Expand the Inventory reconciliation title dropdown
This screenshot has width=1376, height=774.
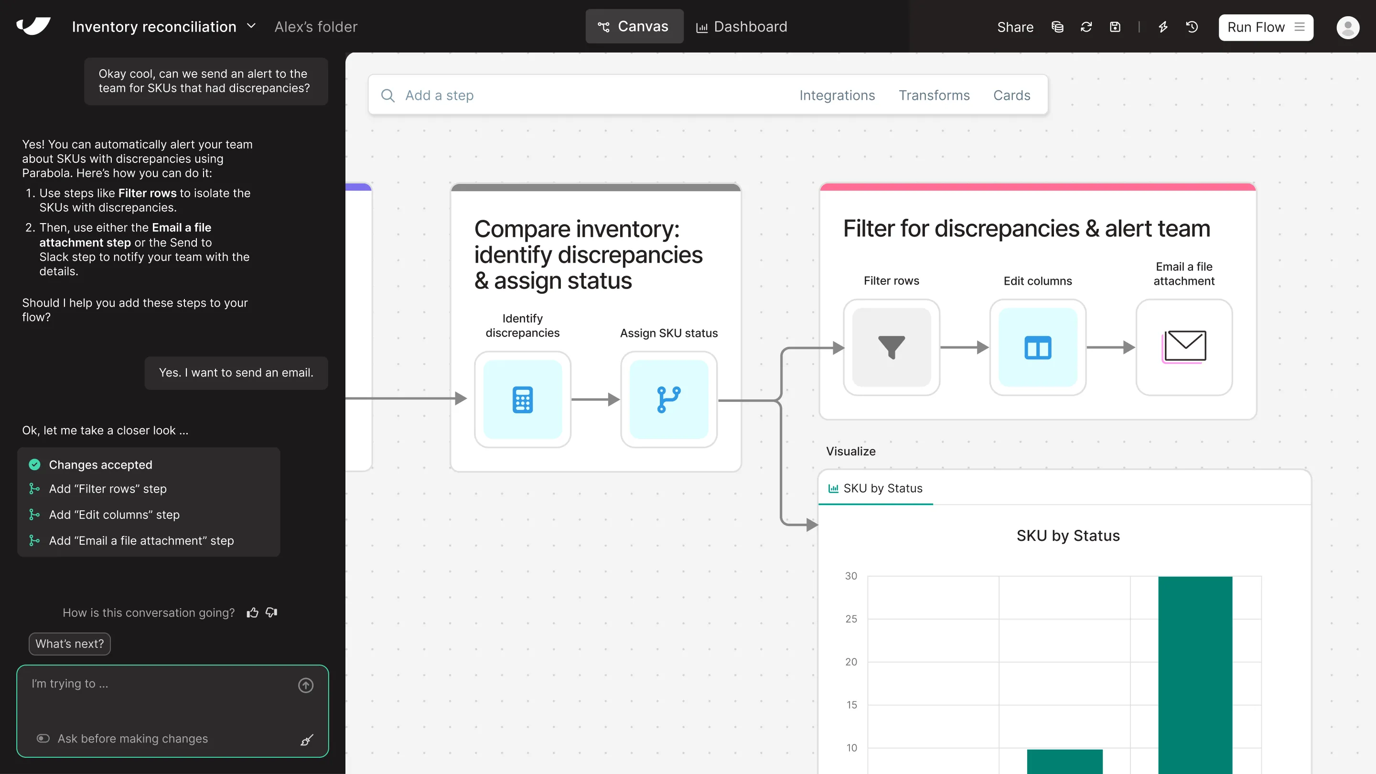pos(251,26)
